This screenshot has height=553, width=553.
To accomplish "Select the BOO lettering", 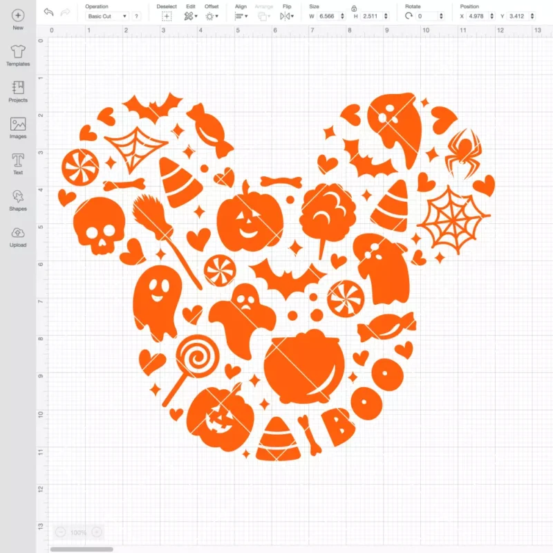I will pos(364,402).
